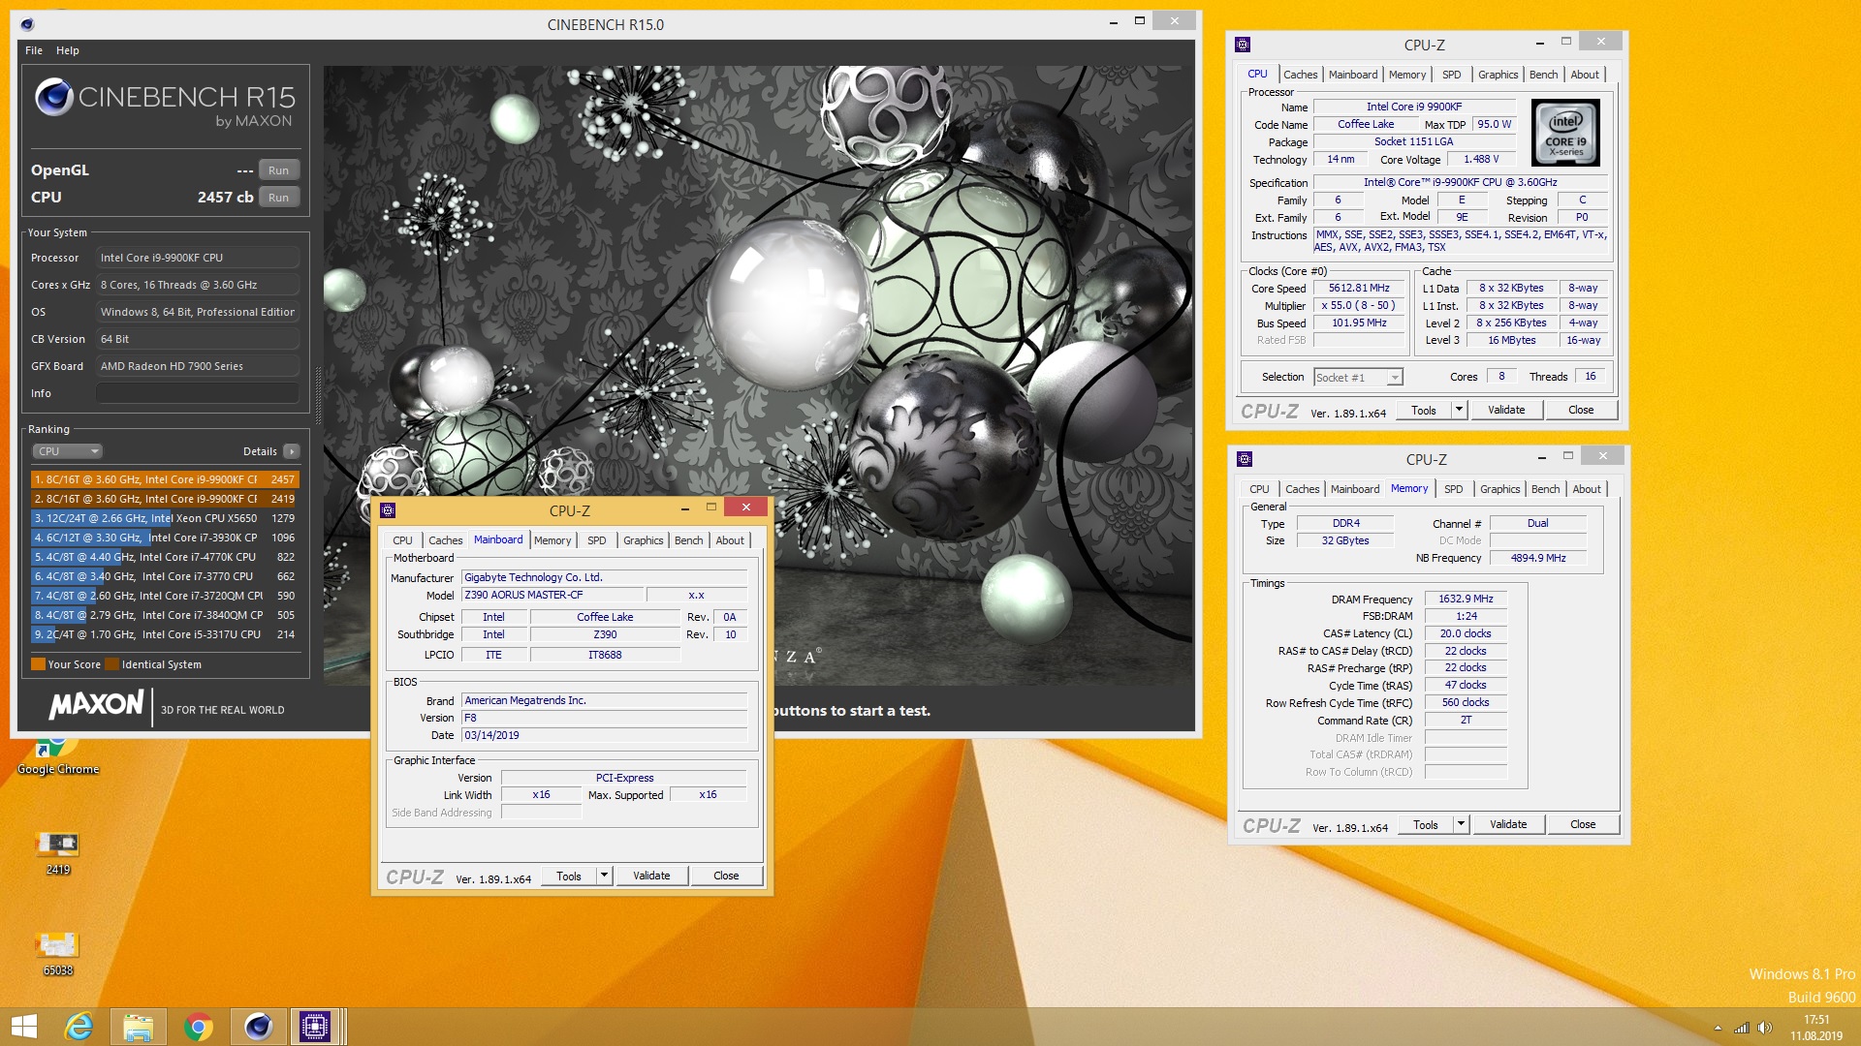This screenshot has height=1046, width=1861.
Task: Open the File menu in Cinebench
Action: click(34, 50)
